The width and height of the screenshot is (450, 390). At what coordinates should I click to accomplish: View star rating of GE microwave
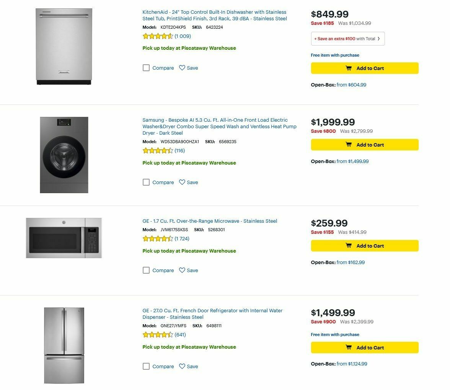(158, 239)
